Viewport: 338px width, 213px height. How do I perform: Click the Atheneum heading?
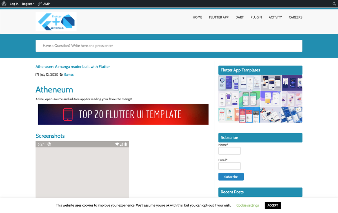(54, 90)
